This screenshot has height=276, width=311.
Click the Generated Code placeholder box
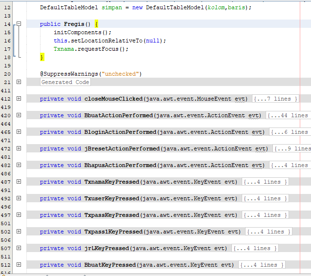pyautogui.click(x=65, y=82)
